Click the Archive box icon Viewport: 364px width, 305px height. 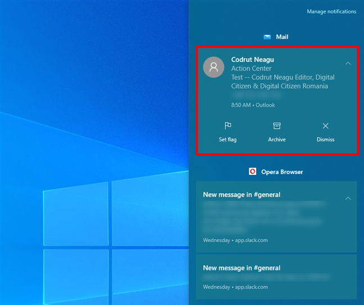click(277, 126)
